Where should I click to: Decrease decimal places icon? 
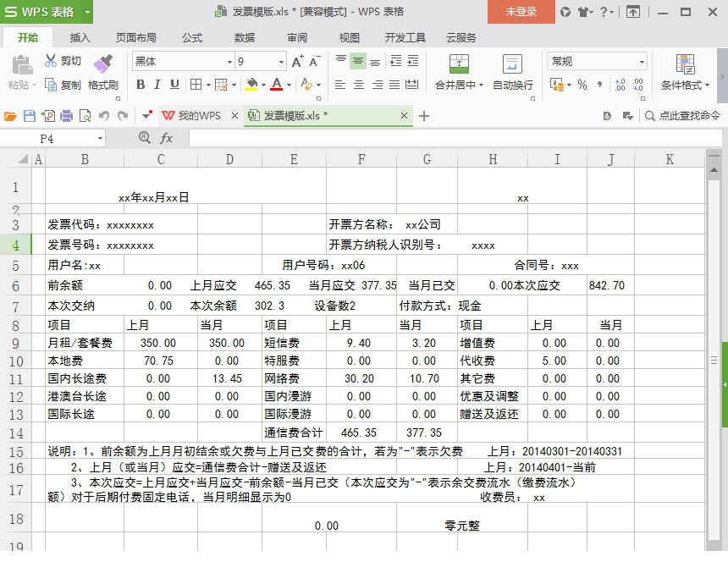[638, 85]
